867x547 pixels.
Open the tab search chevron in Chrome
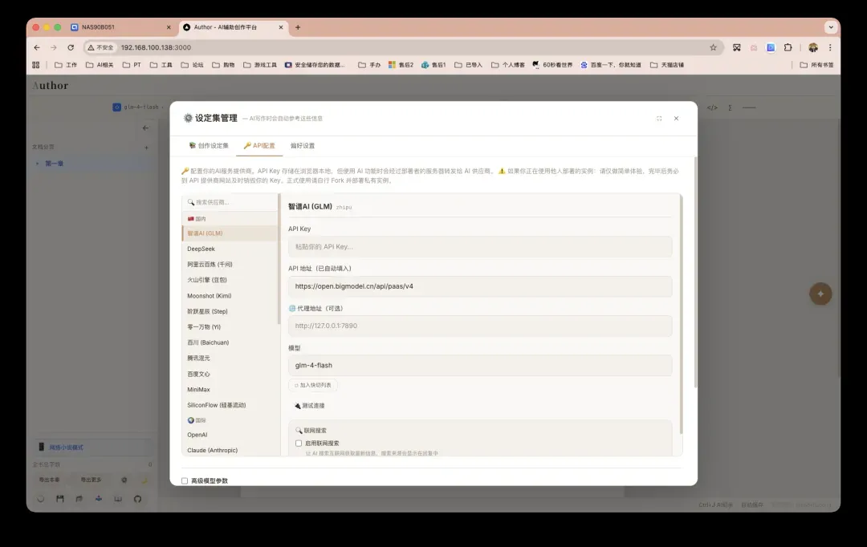(x=831, y=26)
